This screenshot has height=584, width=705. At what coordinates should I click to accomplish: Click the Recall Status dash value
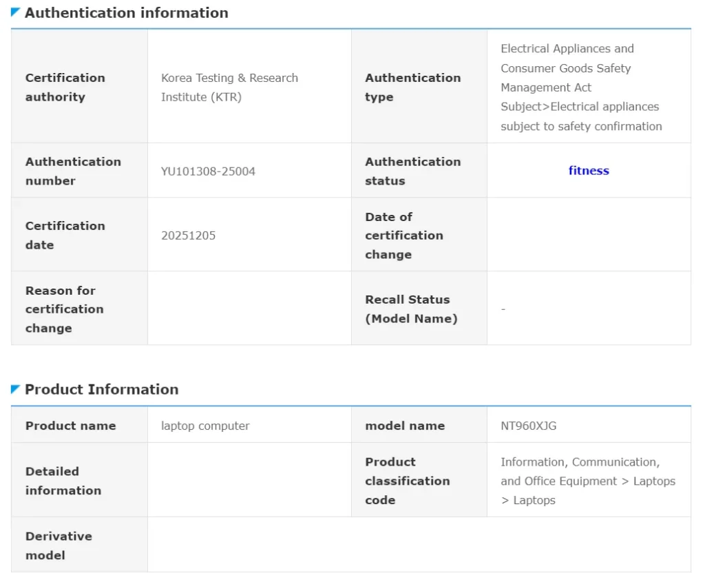pyautogui.click(x=503, y=309)
